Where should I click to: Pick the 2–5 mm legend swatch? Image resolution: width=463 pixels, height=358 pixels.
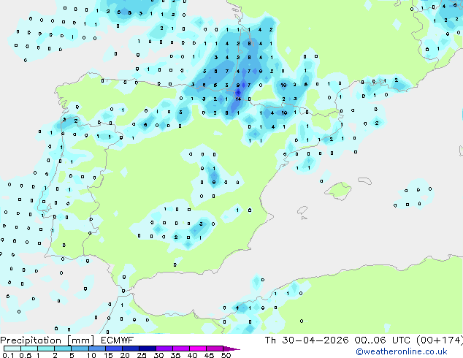click(x=63, y=349)
